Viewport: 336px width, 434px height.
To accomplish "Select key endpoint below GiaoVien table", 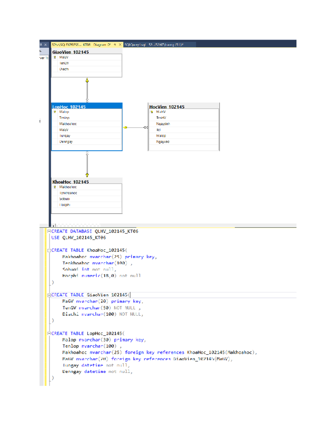I will click(87, 80).
